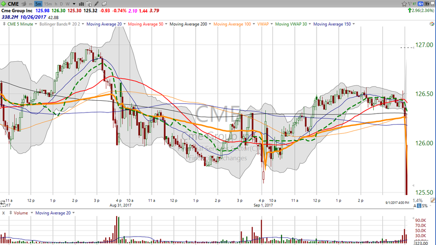Click the green plus add-chart icon
The height and width of the screenshot is (245, 436).
pyautogui.click(x=3, y=4)
